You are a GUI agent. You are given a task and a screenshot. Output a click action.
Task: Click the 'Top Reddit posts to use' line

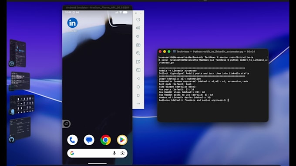coord(186,95)
